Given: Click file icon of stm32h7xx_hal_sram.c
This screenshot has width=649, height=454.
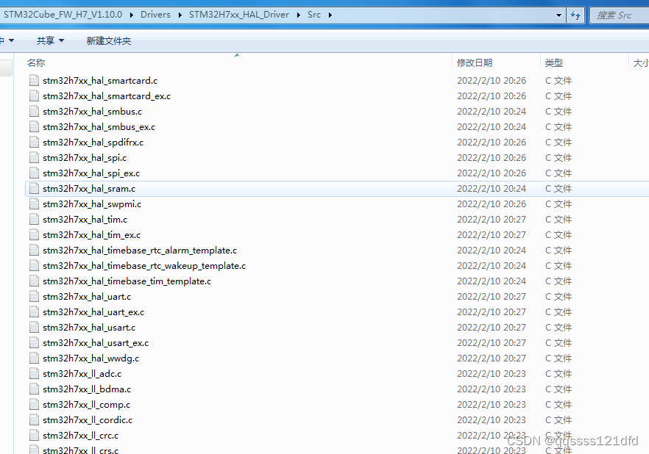Looking at the screenshot, I should (x=35, y=188).
